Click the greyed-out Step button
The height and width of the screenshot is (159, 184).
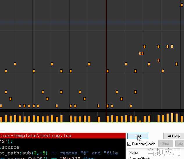coord(165,144)
